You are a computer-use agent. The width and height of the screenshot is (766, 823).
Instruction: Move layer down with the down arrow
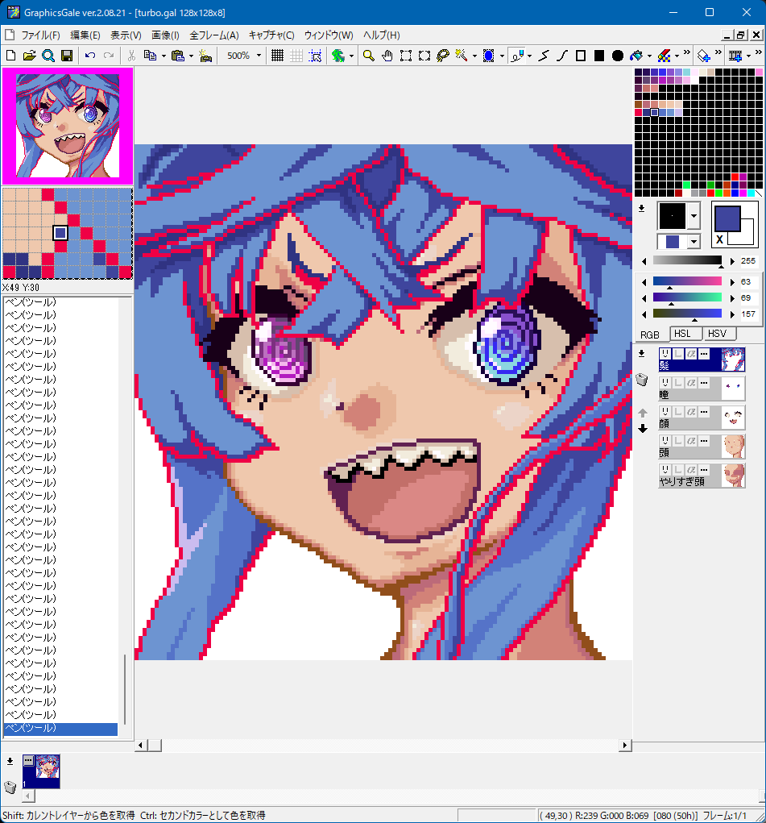643,429
